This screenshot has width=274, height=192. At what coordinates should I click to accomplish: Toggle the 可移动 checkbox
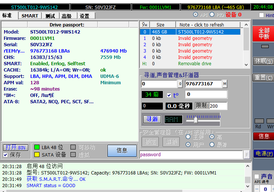click(73, 147)
